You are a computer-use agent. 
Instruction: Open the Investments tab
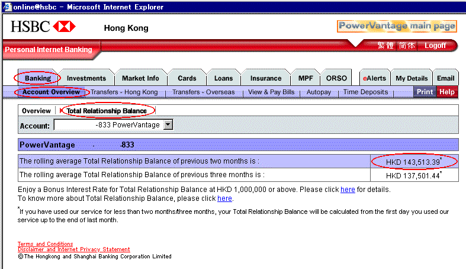click(86, 78)
